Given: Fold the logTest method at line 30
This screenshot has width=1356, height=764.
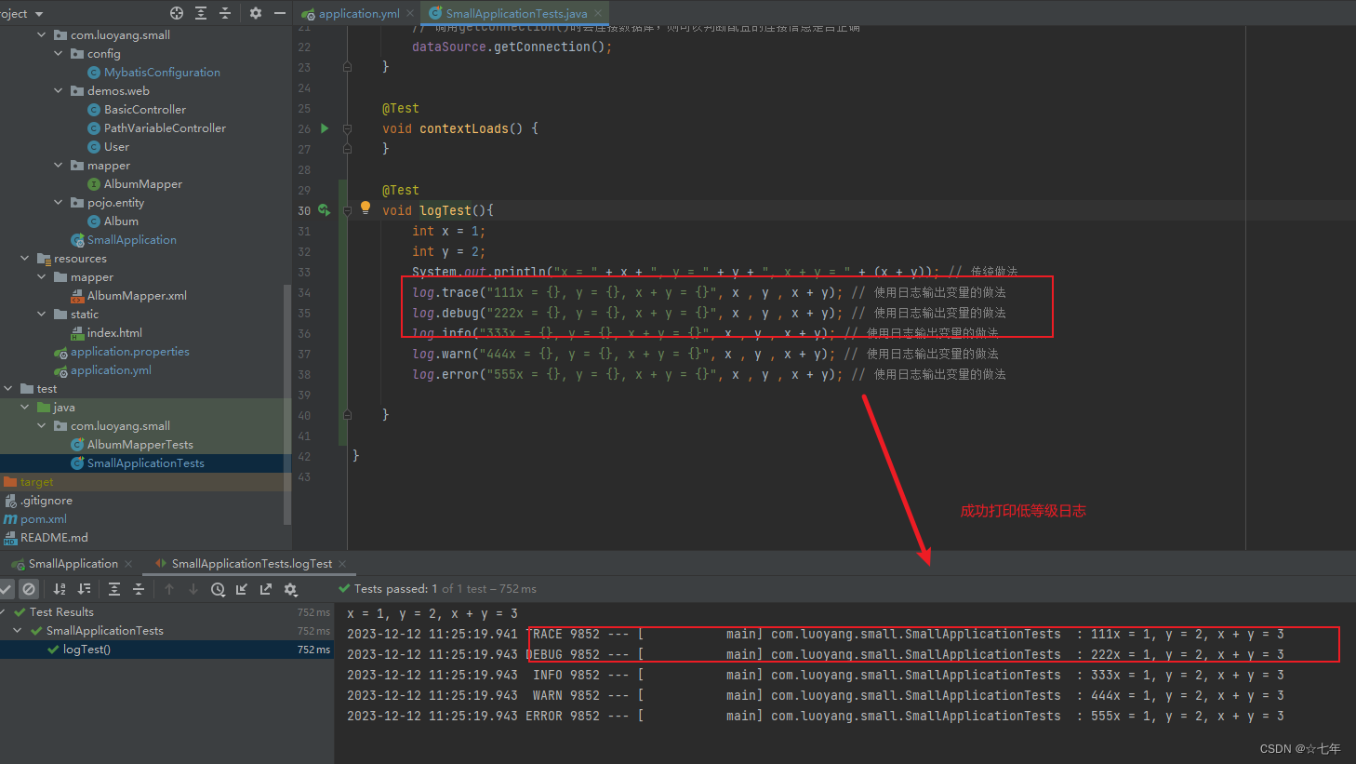Looking at the screenshot, I should tap(347, 210).
